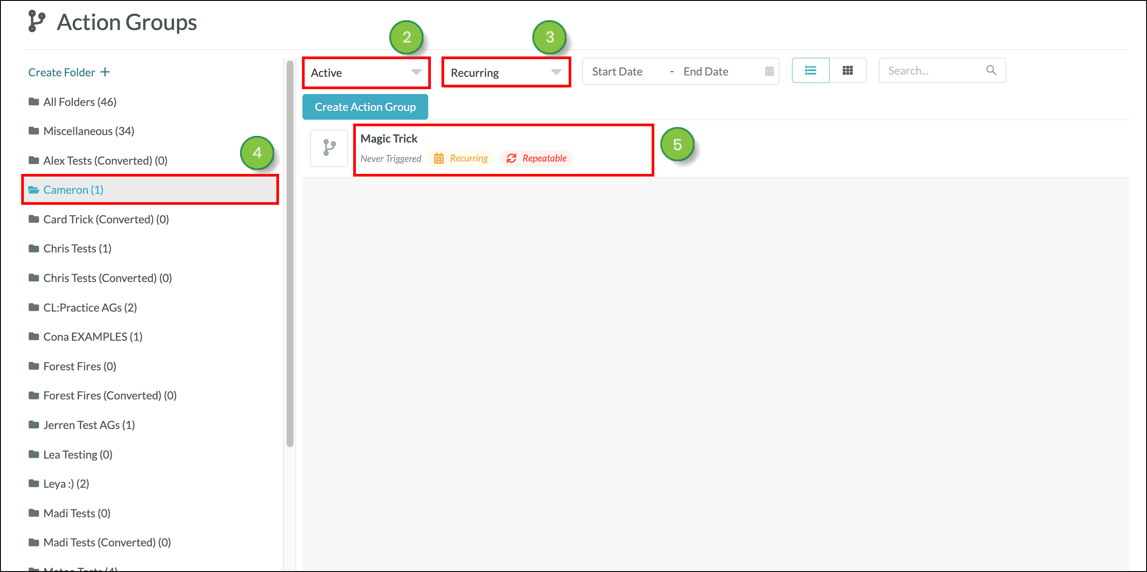Click the folder sidebar scrollbar

click(x=290, y=254)
